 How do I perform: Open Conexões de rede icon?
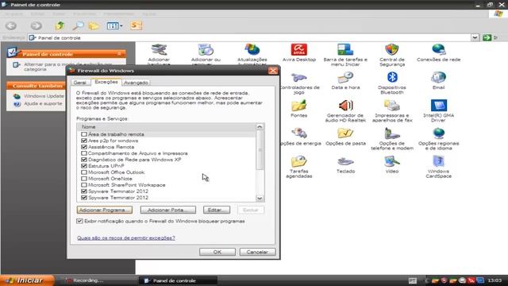pos(438,52)
